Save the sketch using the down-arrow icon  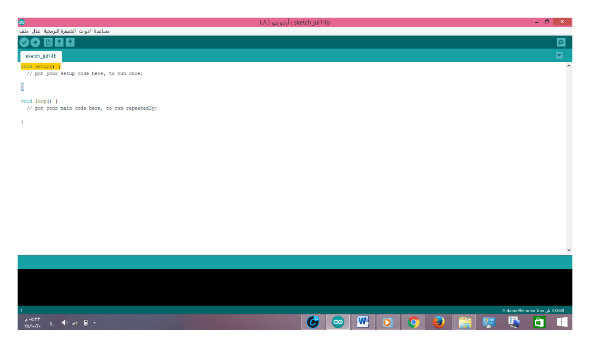click(70, 42)
